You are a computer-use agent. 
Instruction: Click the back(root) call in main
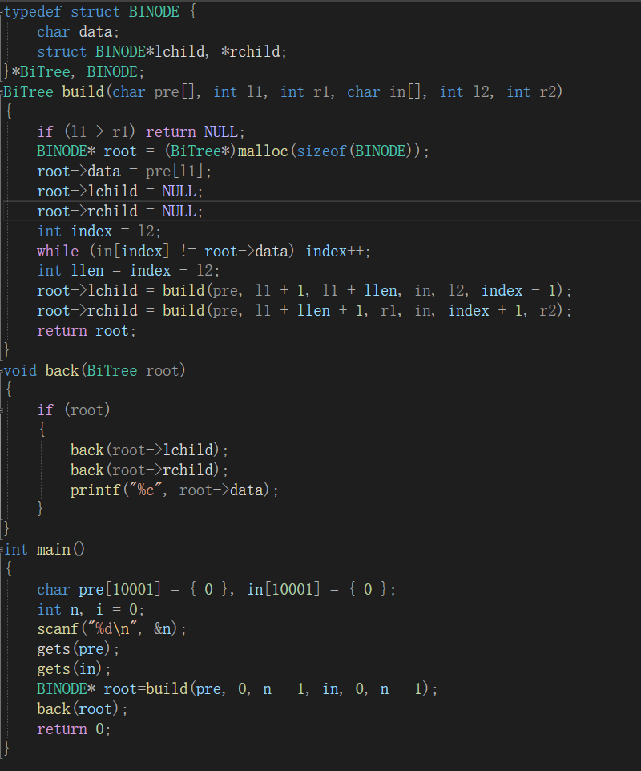pos(82,708)
